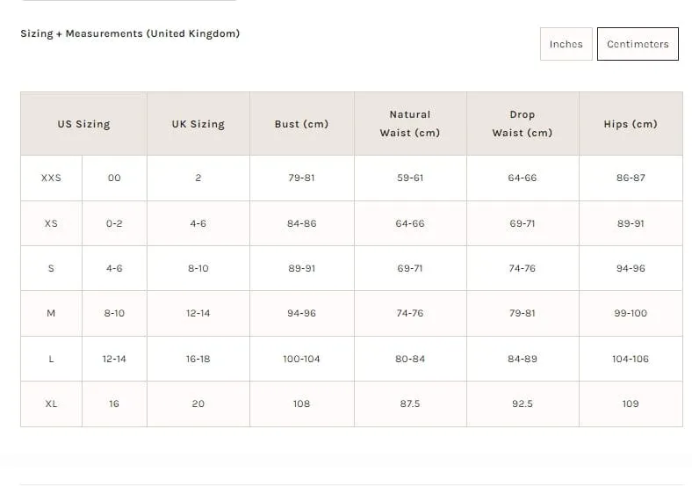
Task: Click the UK Sizing column header
Action: [198, 124]
